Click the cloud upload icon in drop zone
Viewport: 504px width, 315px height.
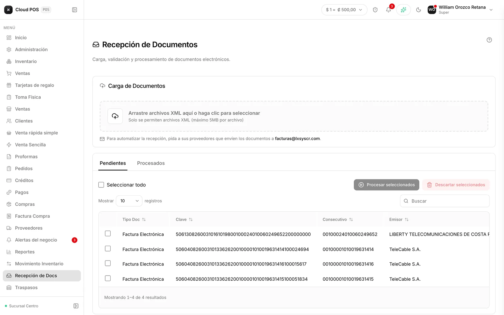(115, 116)
